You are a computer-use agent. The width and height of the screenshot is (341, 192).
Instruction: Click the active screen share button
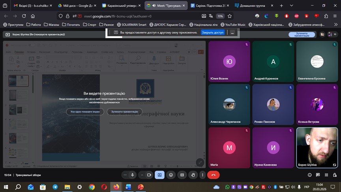pyautogui.click(x=160, y=175)
